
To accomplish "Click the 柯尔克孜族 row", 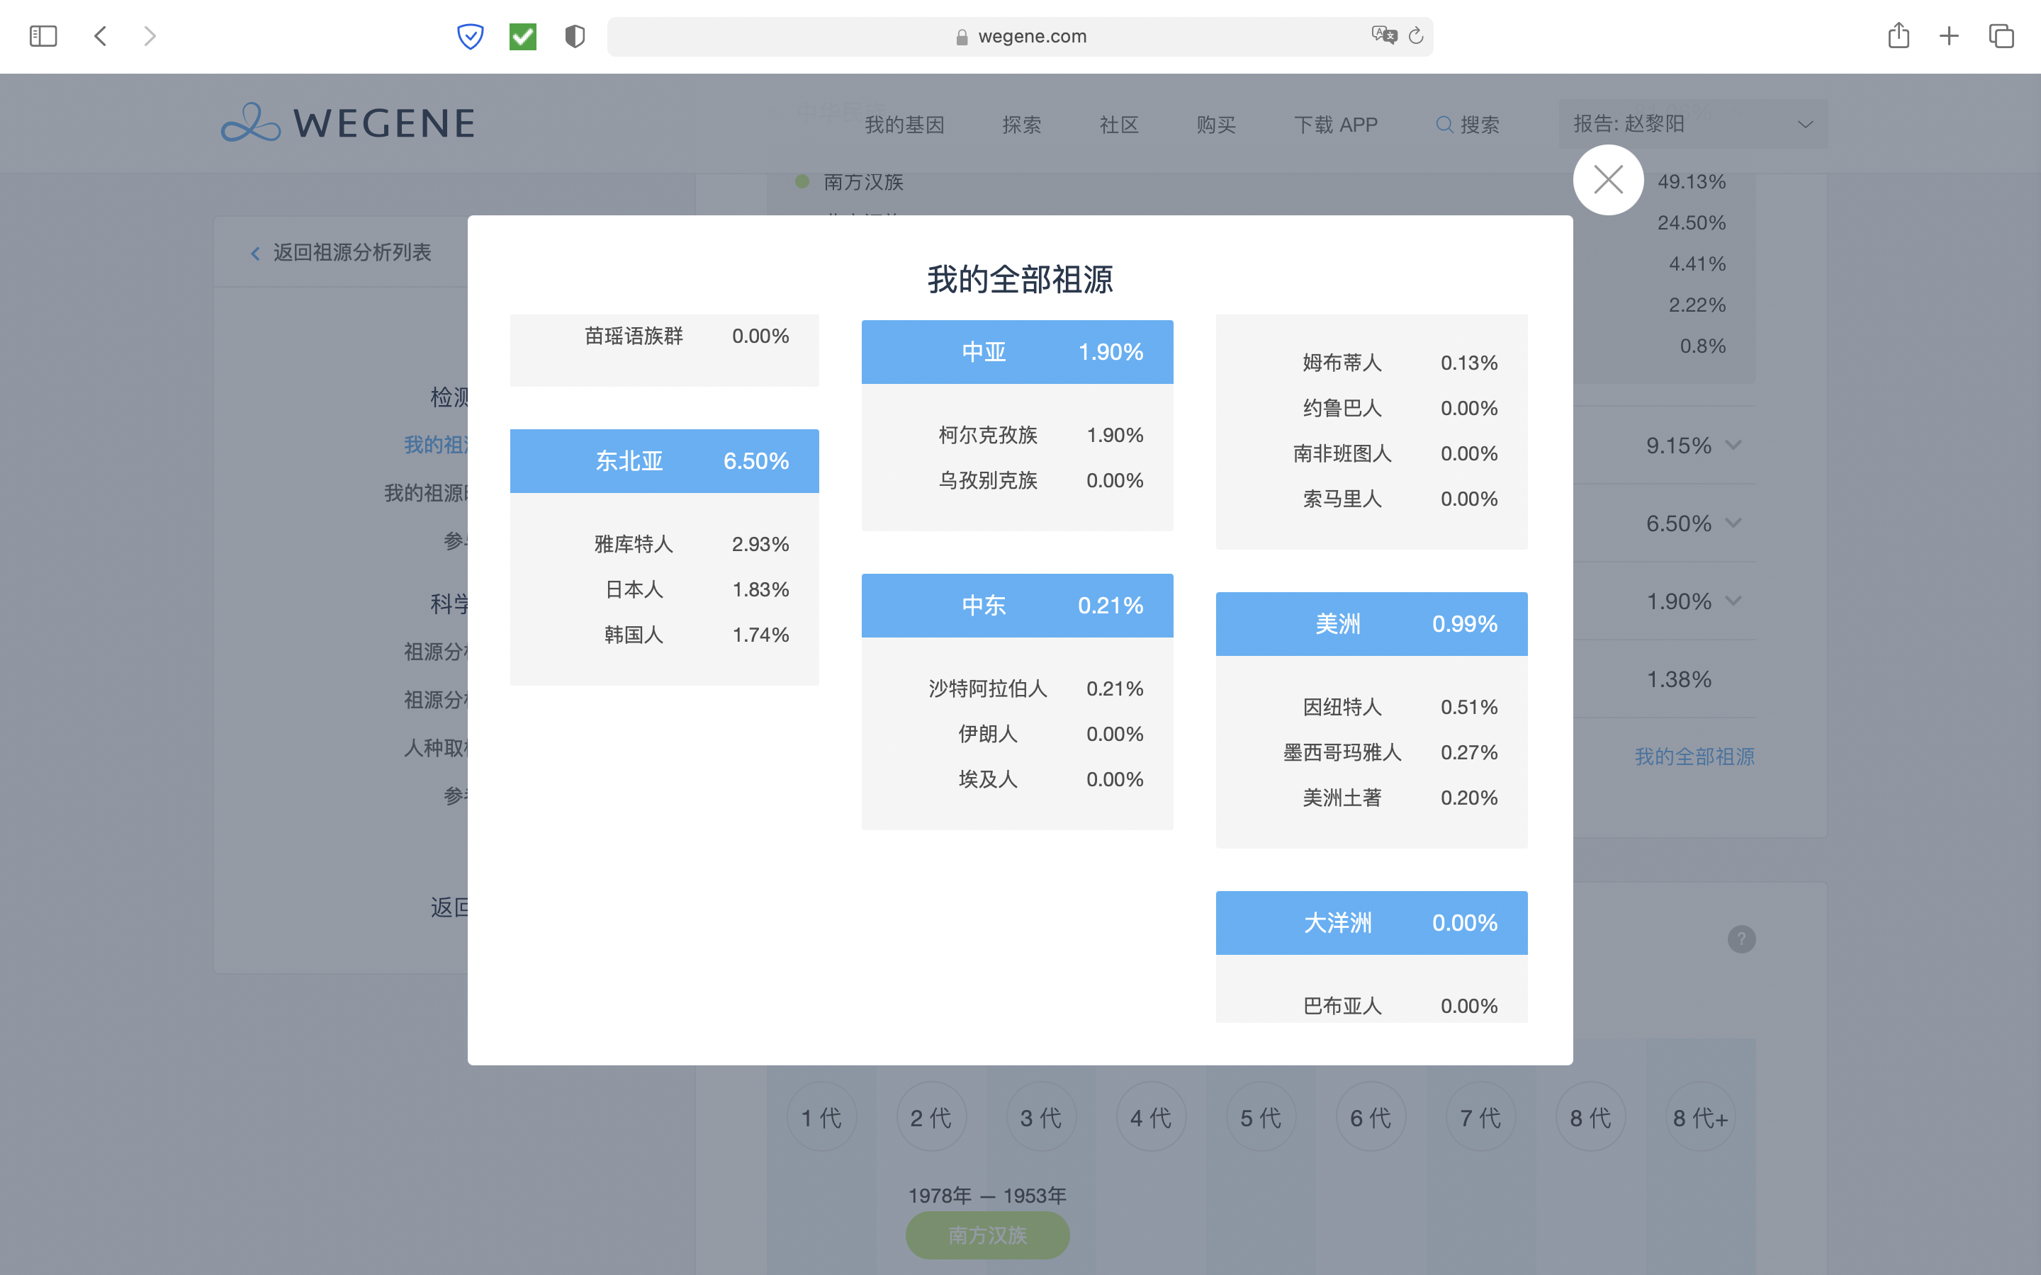I will coord(1017,435).
